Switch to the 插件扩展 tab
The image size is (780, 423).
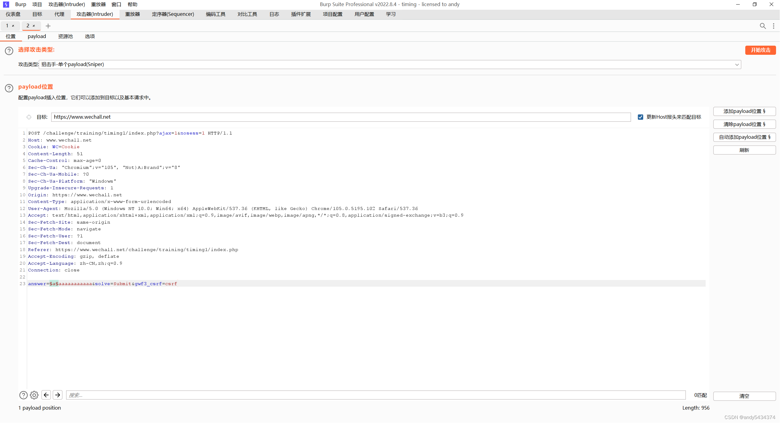click(x=301, y=14)
